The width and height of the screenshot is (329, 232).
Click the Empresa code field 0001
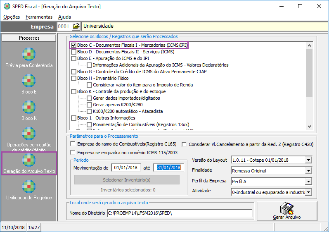click(x=64, y=26)
